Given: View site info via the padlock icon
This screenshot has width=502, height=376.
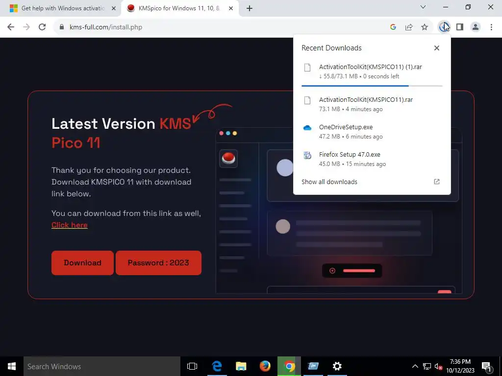Looking at the screenshot, I should (62, 27).
